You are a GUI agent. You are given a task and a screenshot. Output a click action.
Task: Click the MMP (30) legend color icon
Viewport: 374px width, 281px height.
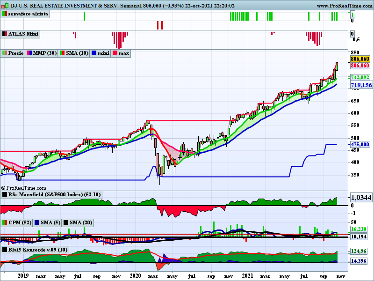pos(29,53)
